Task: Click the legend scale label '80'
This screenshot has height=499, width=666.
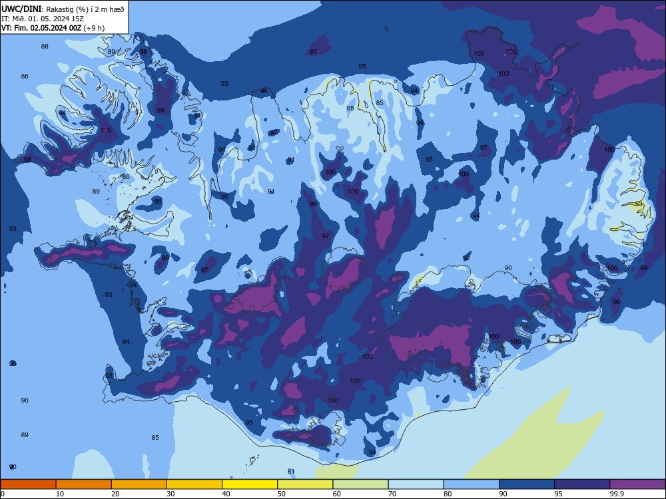Action: (x=448, y=494)
